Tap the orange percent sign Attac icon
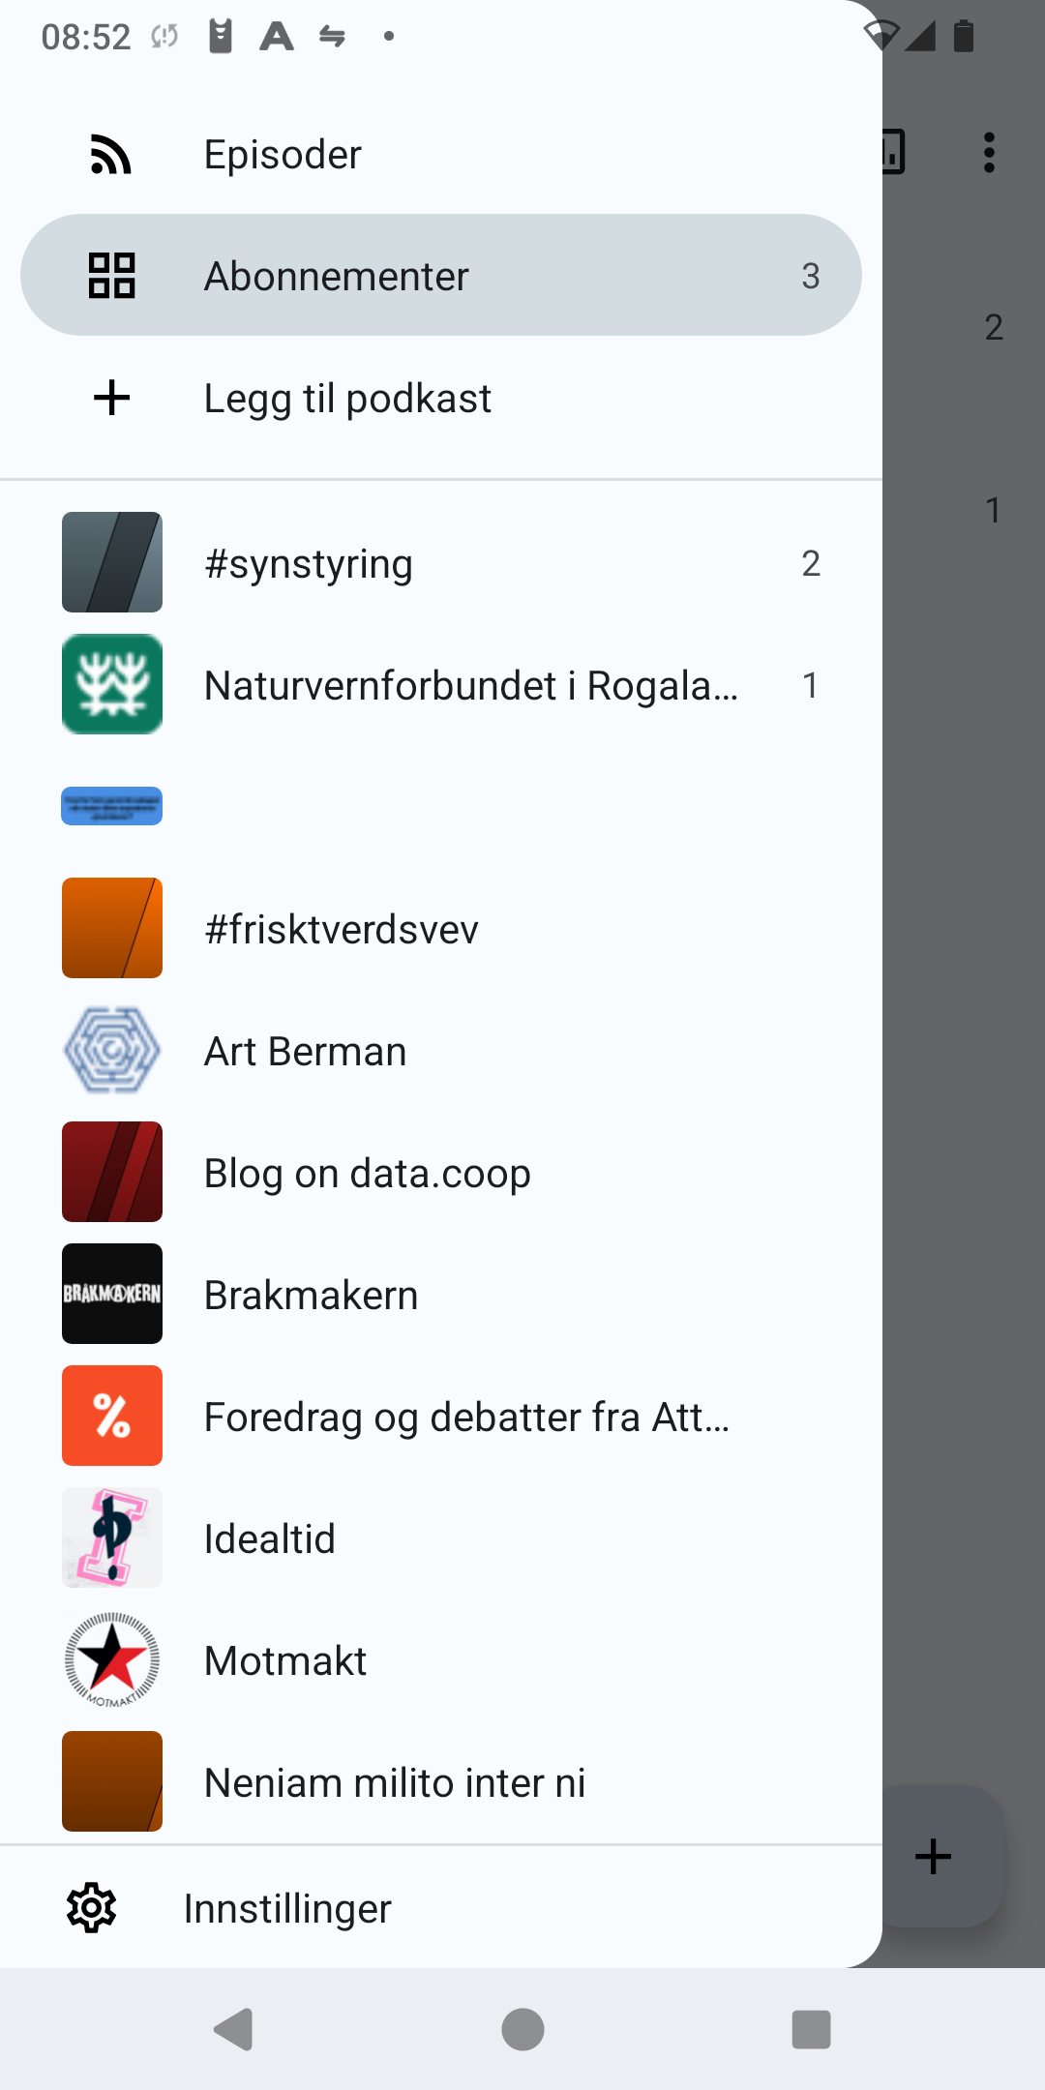 pyautogui.click(x=112, y=1416)
